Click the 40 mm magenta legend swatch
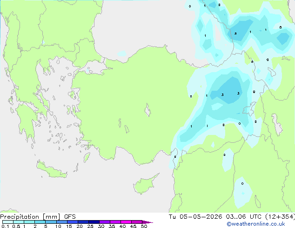The width and height of the screenshot is (295, 228). [126, 222]
